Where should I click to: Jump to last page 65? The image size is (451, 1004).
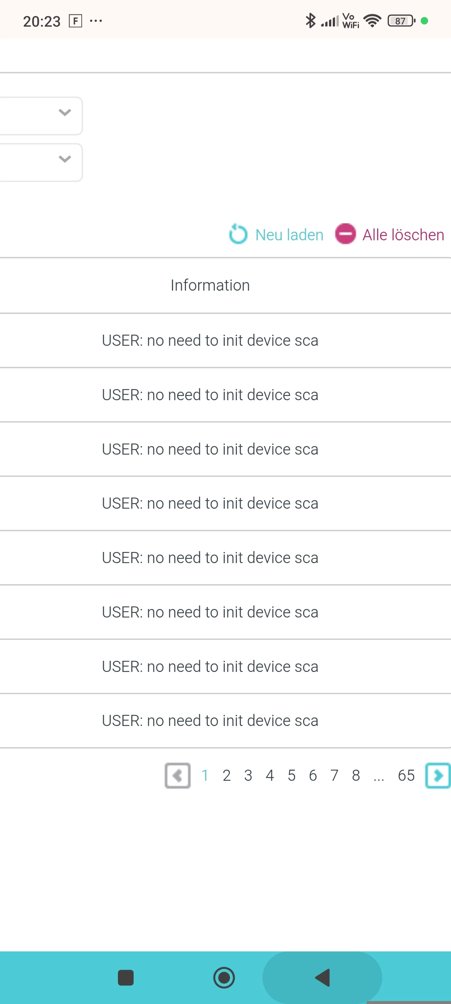coord(406,776)
